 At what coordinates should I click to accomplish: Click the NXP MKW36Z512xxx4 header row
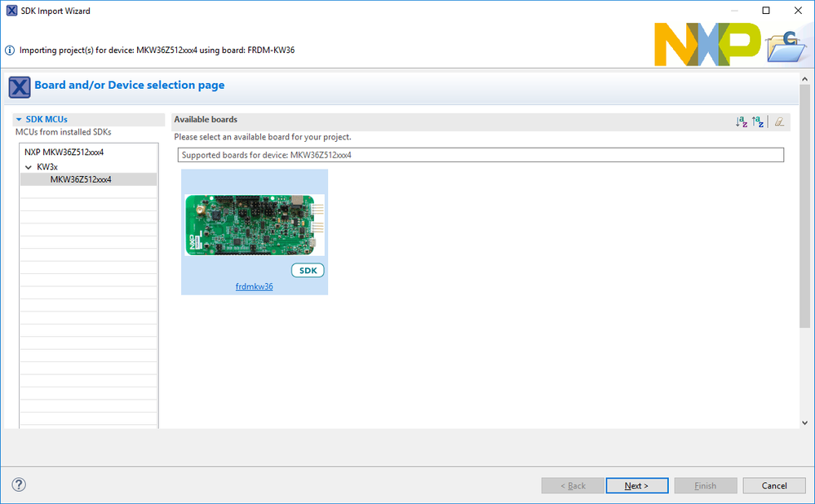(64, 153)
